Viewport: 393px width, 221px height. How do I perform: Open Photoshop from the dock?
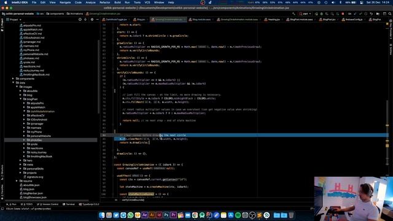click(166, 215)
